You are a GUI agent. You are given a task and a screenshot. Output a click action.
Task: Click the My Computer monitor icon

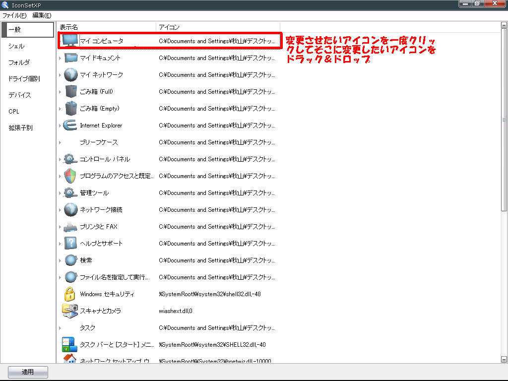pos(70,41)
